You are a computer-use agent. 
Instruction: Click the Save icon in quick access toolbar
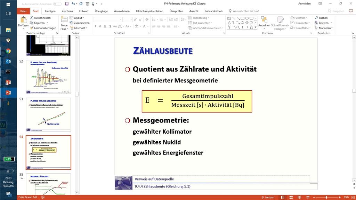point(67,3)
